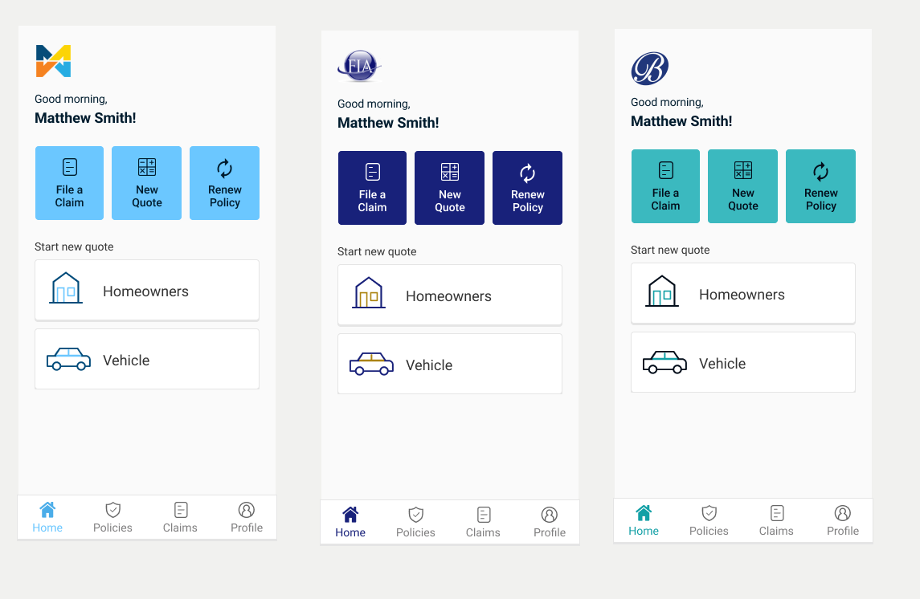920x599 pixels.
Task: Tap File a Claim in teal right mockup
Action: click(665, 186)
